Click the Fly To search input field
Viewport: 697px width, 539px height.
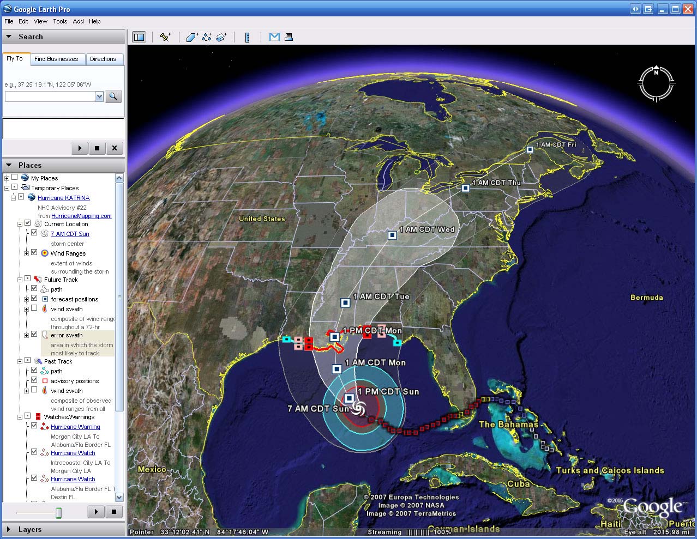point(50,96)
